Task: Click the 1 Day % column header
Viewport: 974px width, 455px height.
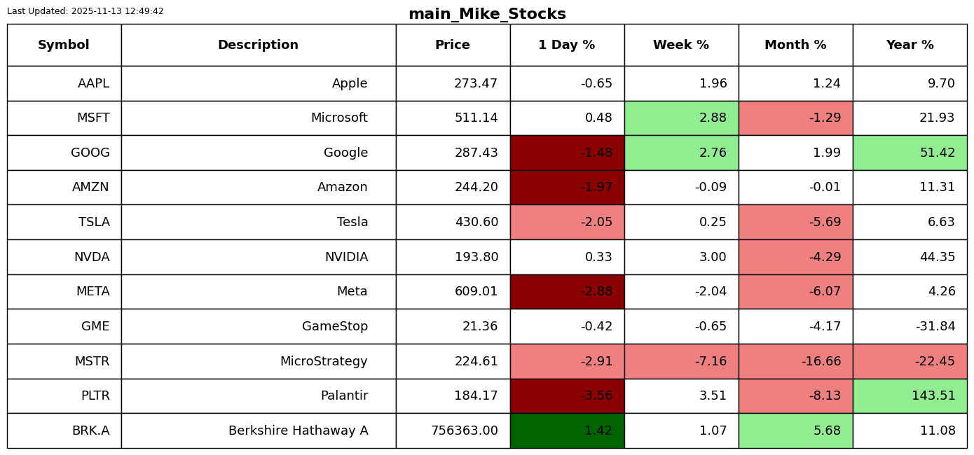Action: [567, 45]
